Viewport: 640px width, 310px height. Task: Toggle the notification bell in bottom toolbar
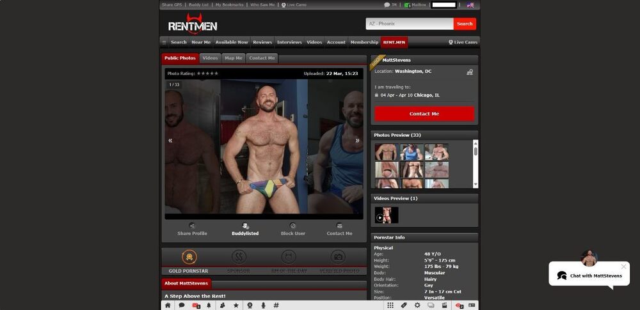point(209,306)
